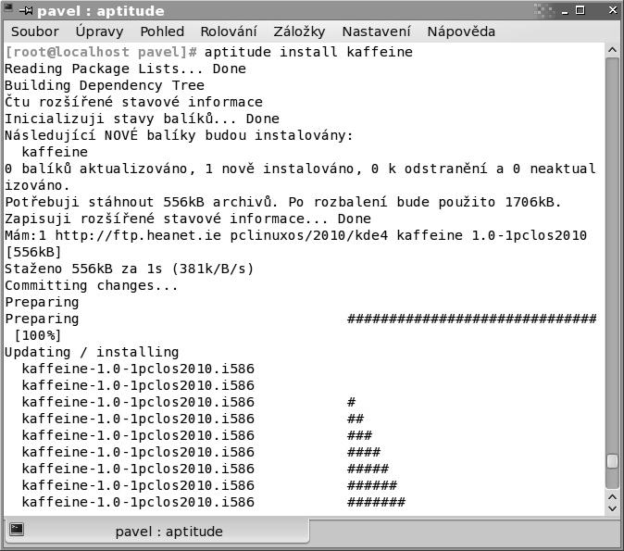Click the kaffeine line with seven hashes
The width and height of the screenshot is (624, 551).
click(213, 503)
